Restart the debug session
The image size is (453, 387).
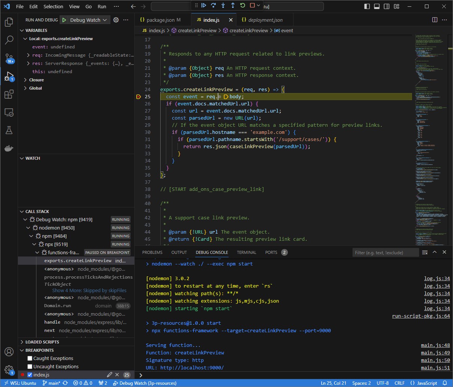243,5
